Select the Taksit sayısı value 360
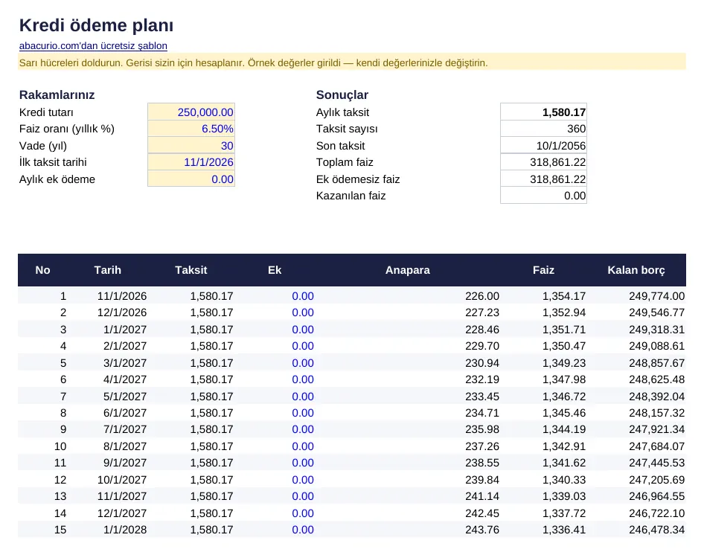704x555 pixels. [544, 129]
